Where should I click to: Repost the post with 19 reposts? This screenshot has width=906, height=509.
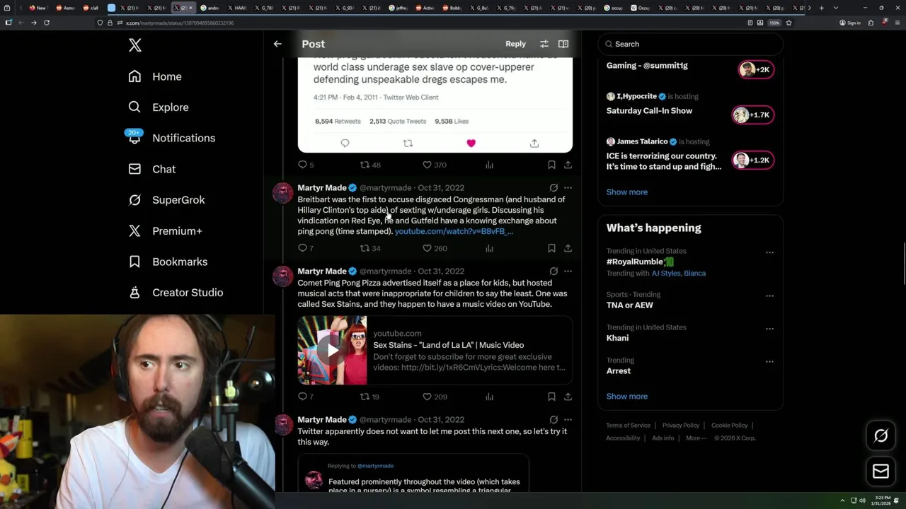pyautogui.click(x=370, y=397)
